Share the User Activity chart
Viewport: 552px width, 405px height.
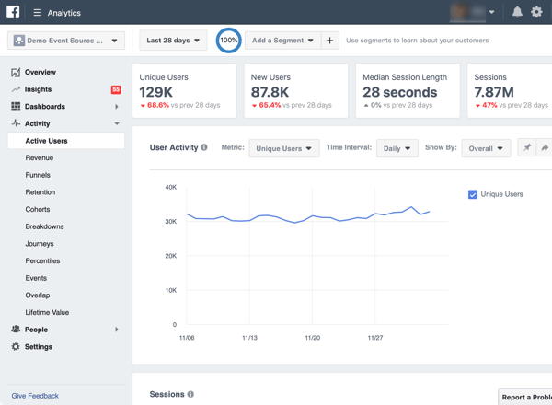click(x=545, y=148)
